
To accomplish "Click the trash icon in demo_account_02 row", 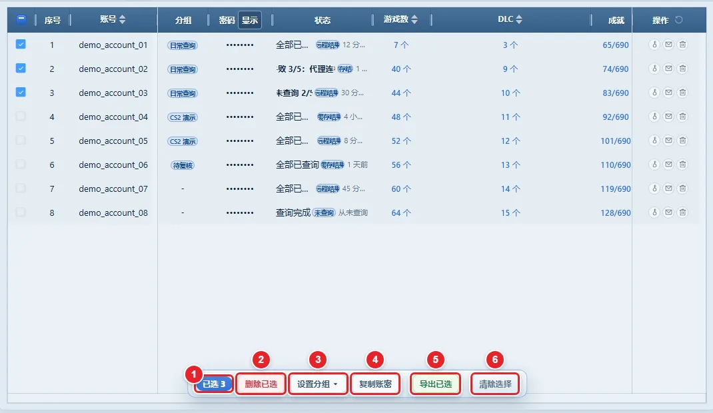I will pos(682,69).
